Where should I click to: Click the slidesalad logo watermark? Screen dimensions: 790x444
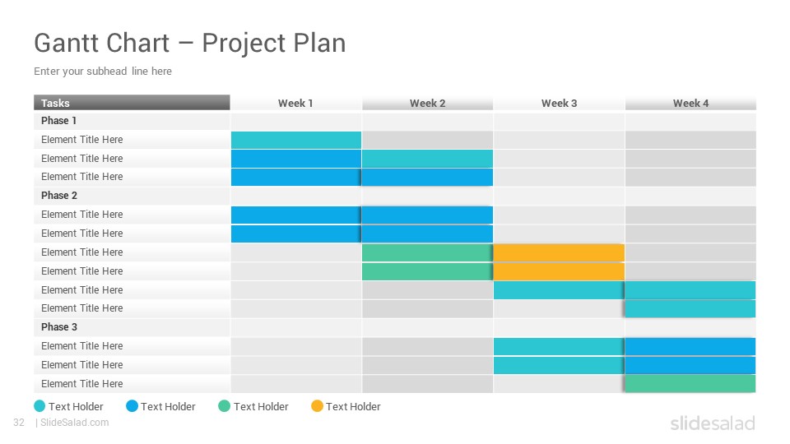(x=713, y=423)
